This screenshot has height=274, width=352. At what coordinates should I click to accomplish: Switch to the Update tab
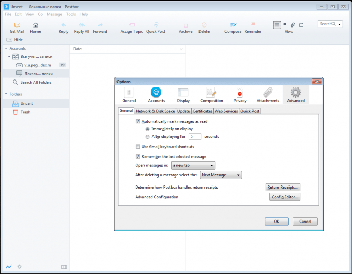[x=184, y=111]
